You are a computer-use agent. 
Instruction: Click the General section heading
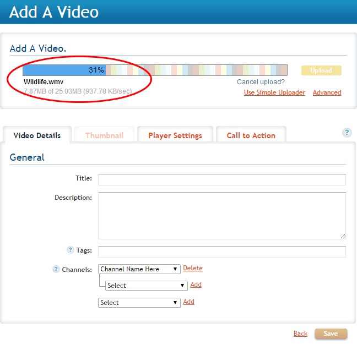pos(27,157)
